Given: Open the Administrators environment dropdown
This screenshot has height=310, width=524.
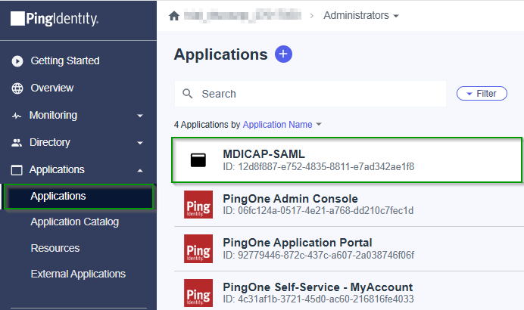Looking at the screenshot, I should click(x=361, y=16).
